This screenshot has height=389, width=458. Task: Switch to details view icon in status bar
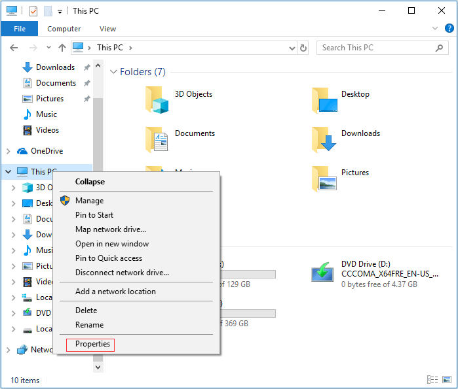point(432,379)
